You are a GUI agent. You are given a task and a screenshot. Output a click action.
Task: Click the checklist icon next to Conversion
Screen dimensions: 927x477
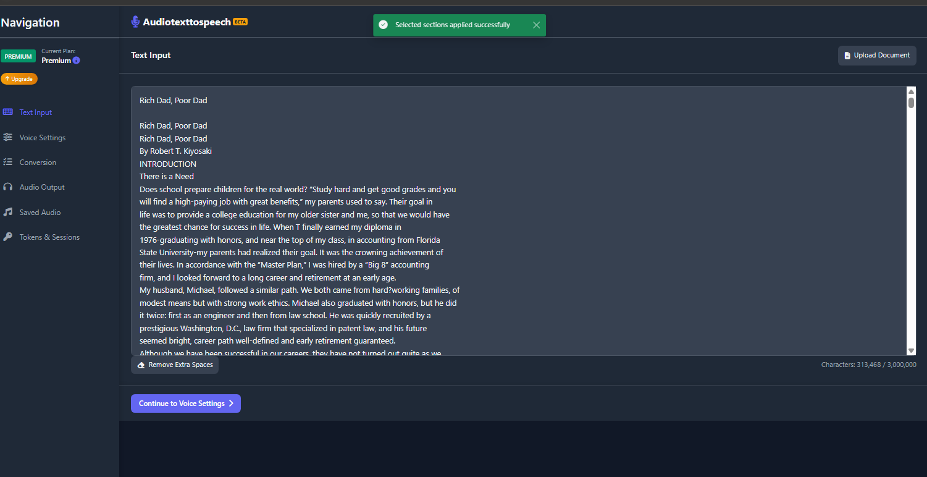[x=7, y=162]
